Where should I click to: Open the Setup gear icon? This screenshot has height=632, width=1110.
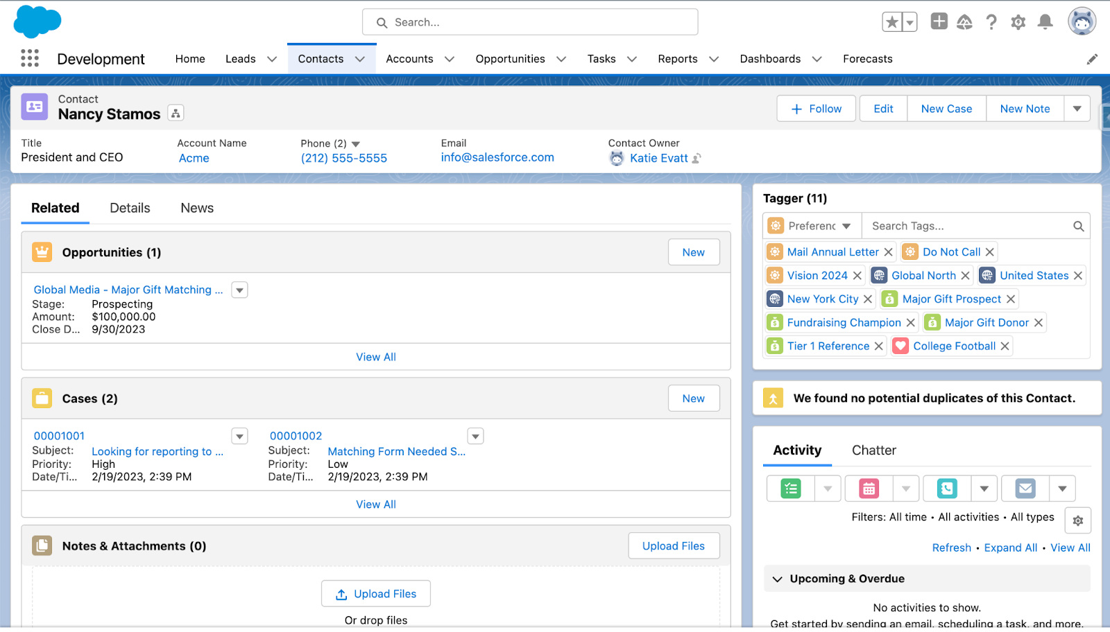click(1018, 22)
